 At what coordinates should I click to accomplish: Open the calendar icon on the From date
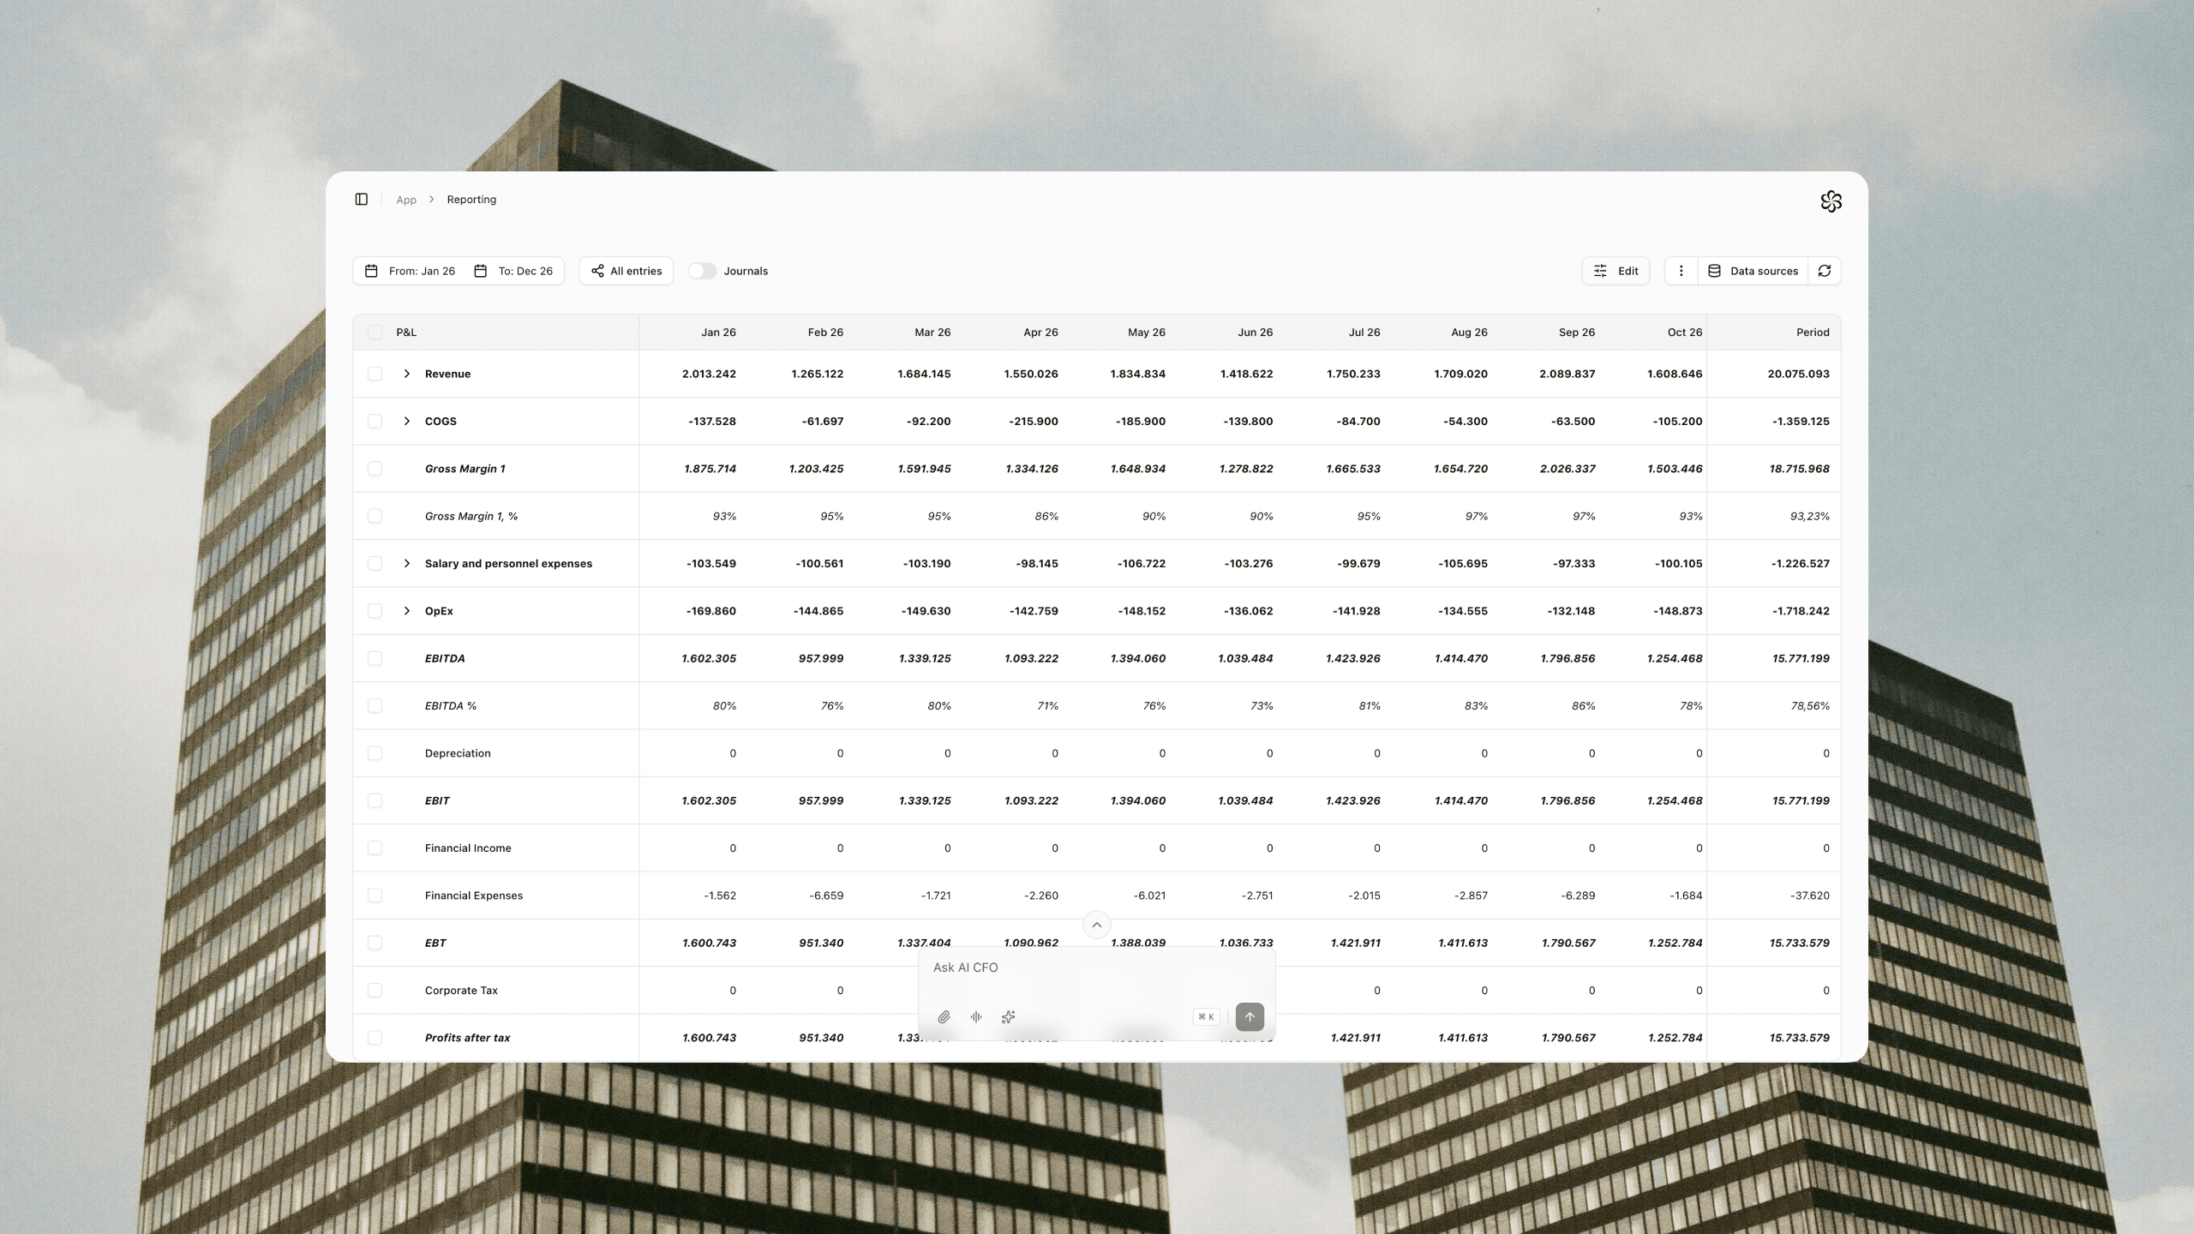(x=372, y=270)
